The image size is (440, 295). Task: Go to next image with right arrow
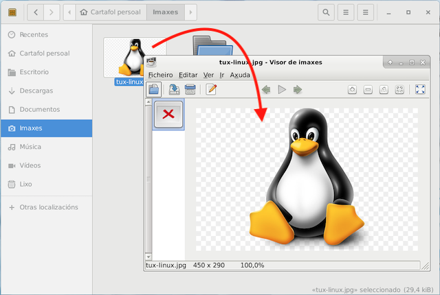pos(298,89)
